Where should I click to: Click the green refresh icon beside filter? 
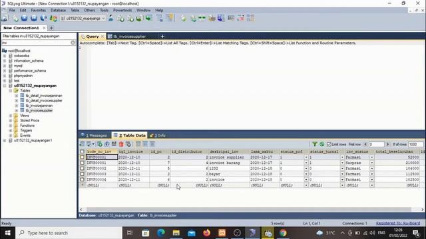coord(321,144)
